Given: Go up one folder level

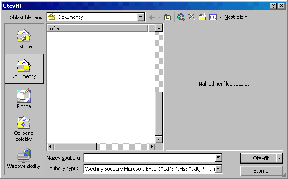Looking at the screenshot, I should 167,17.
